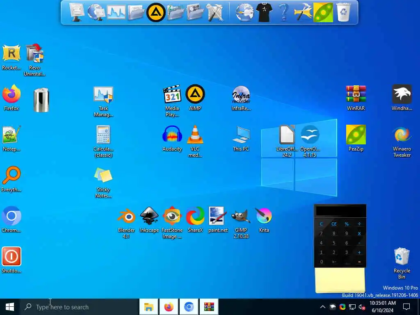
Task: Open Notepad++ desktop icon
Action: pyautogui.click(x=11, y=139)
